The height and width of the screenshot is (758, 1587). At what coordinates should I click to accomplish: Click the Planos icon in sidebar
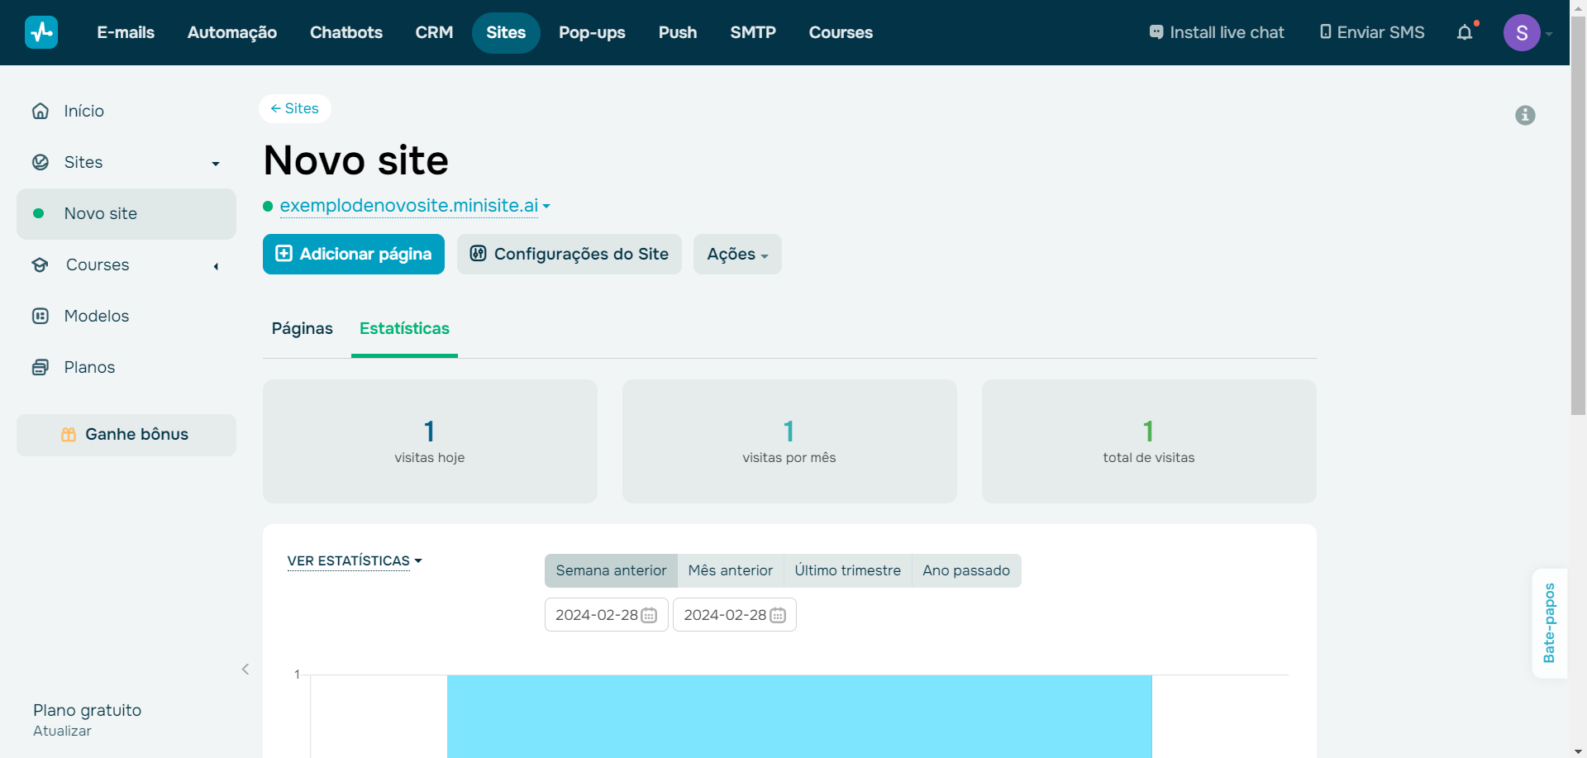41,367
